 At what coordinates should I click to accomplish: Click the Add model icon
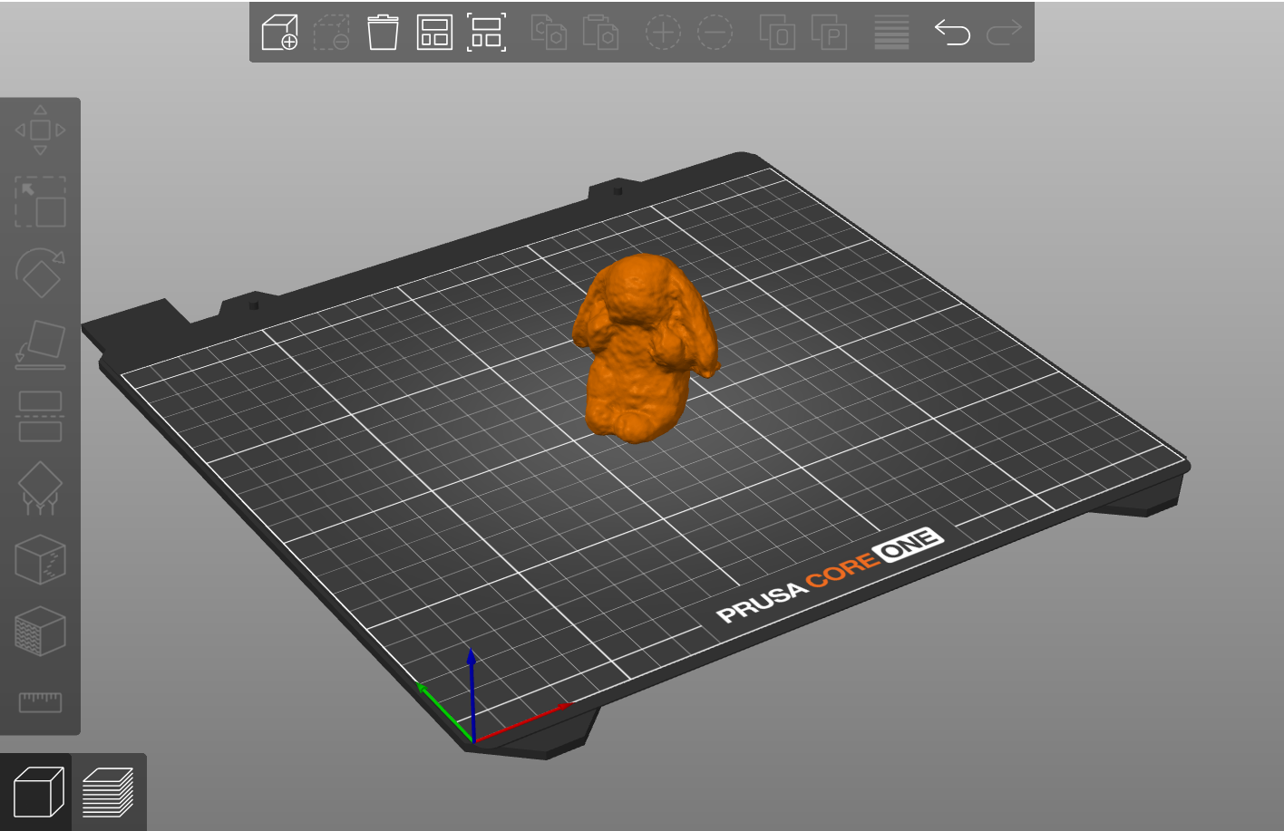click(279, 33)
